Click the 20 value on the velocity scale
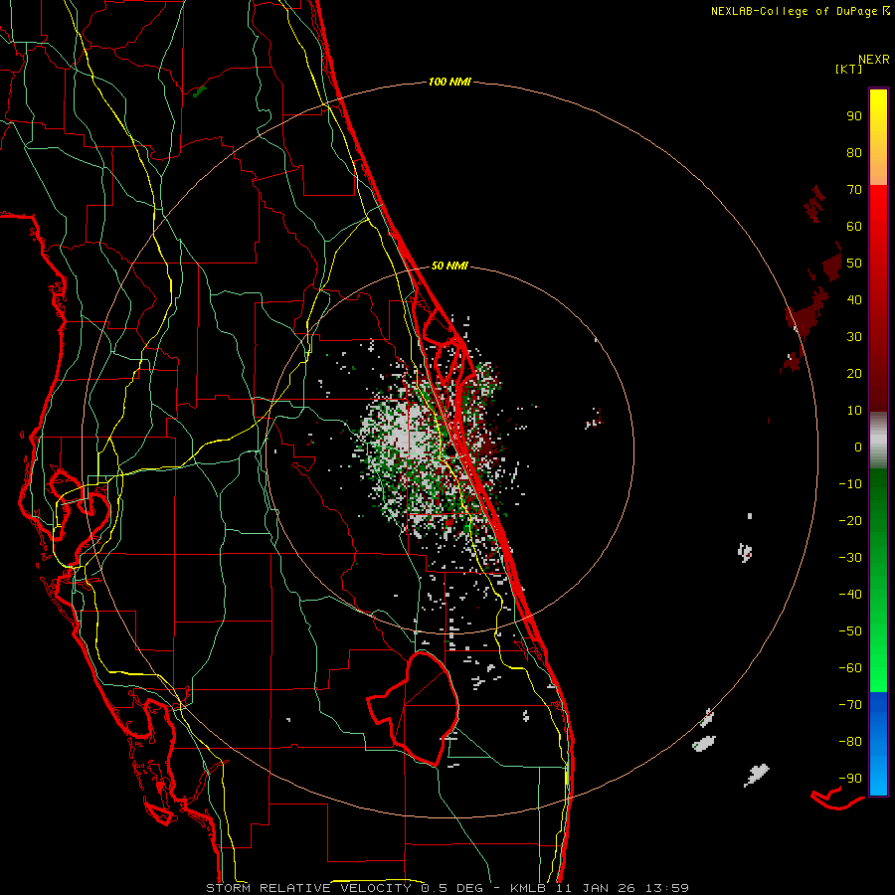Screen dimensions: 895x895 [854, 373]
